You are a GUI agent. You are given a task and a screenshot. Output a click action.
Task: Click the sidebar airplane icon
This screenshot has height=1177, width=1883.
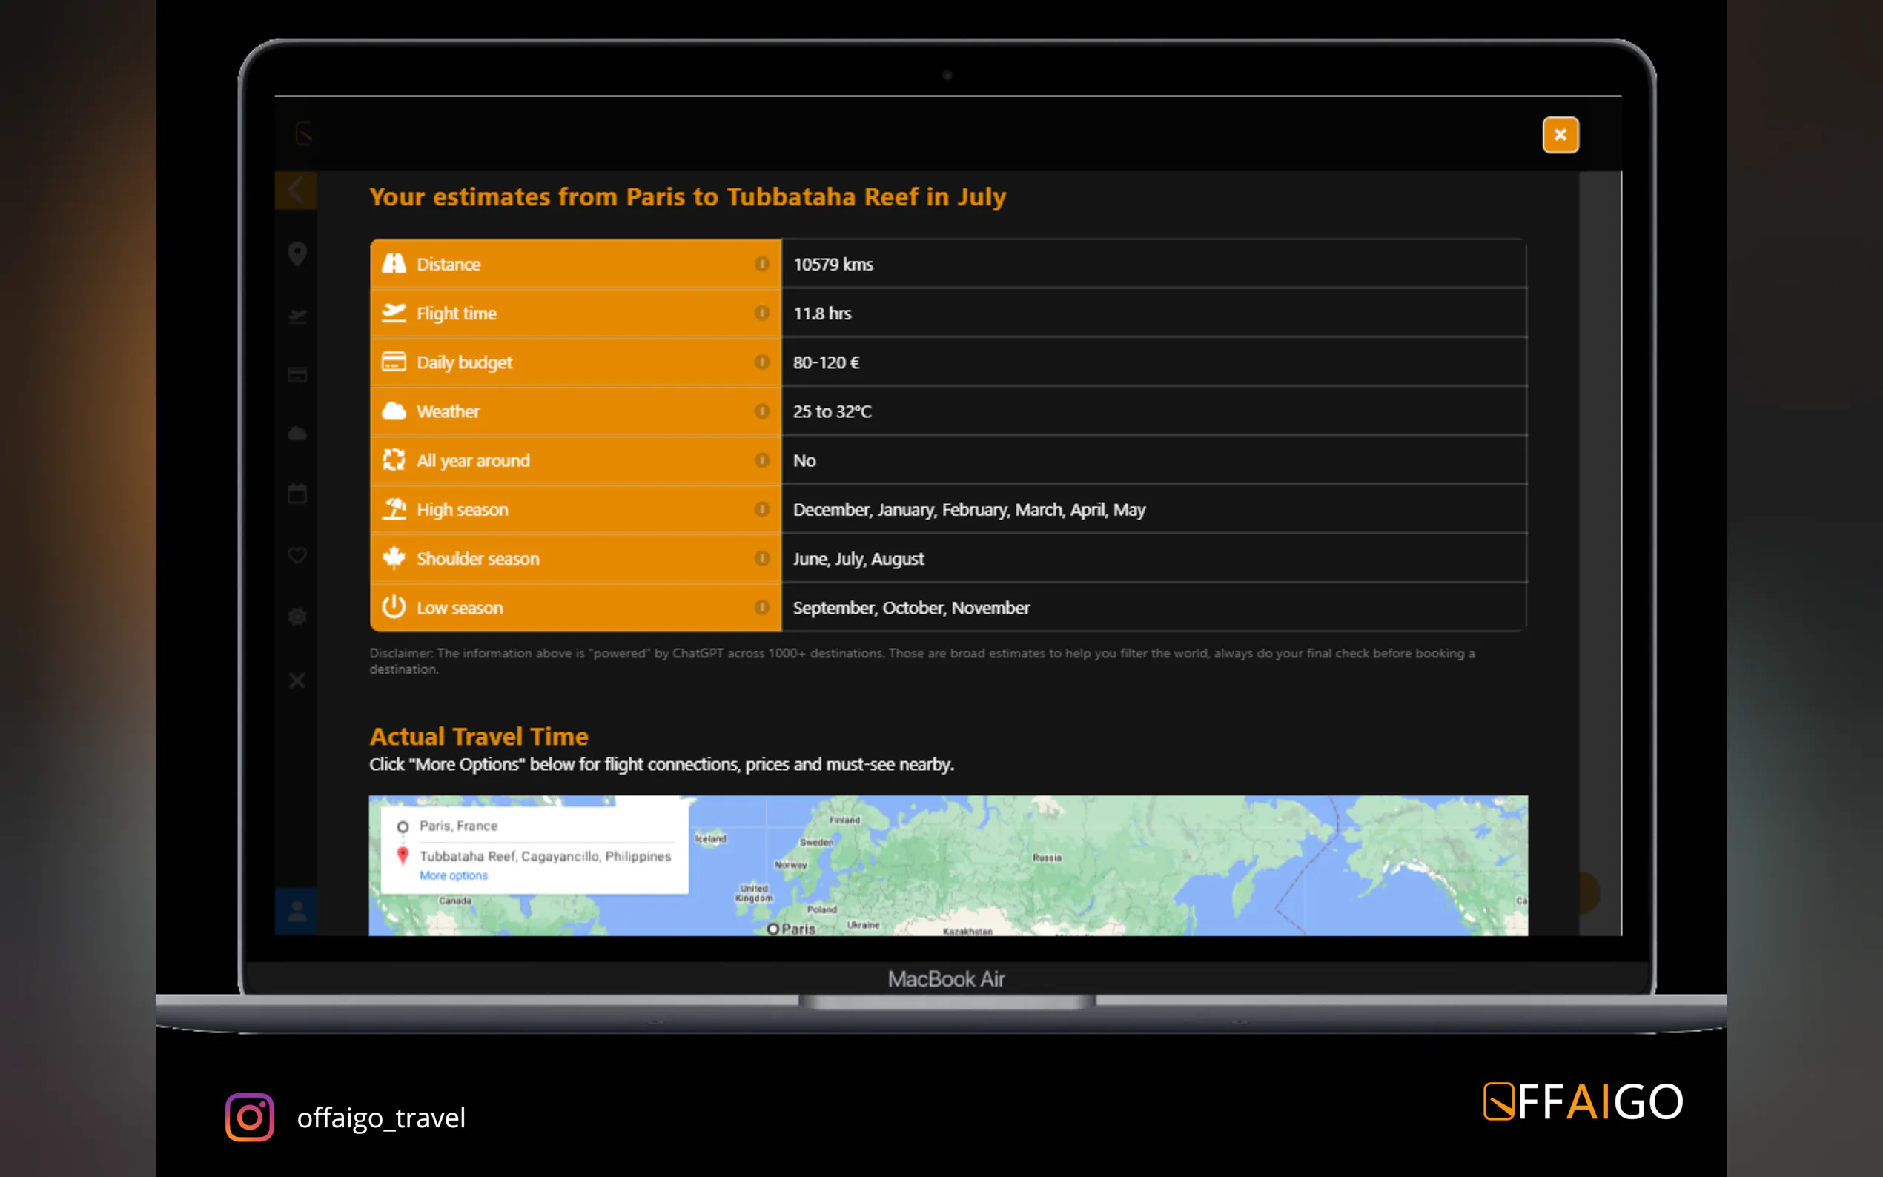(297, 315)
